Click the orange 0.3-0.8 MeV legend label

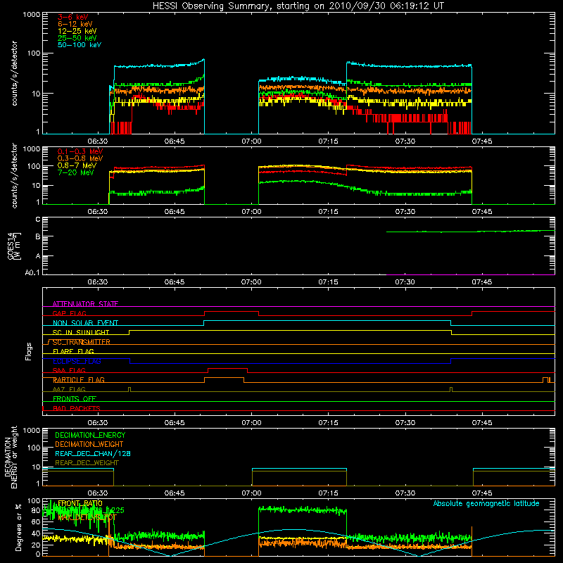80,158
